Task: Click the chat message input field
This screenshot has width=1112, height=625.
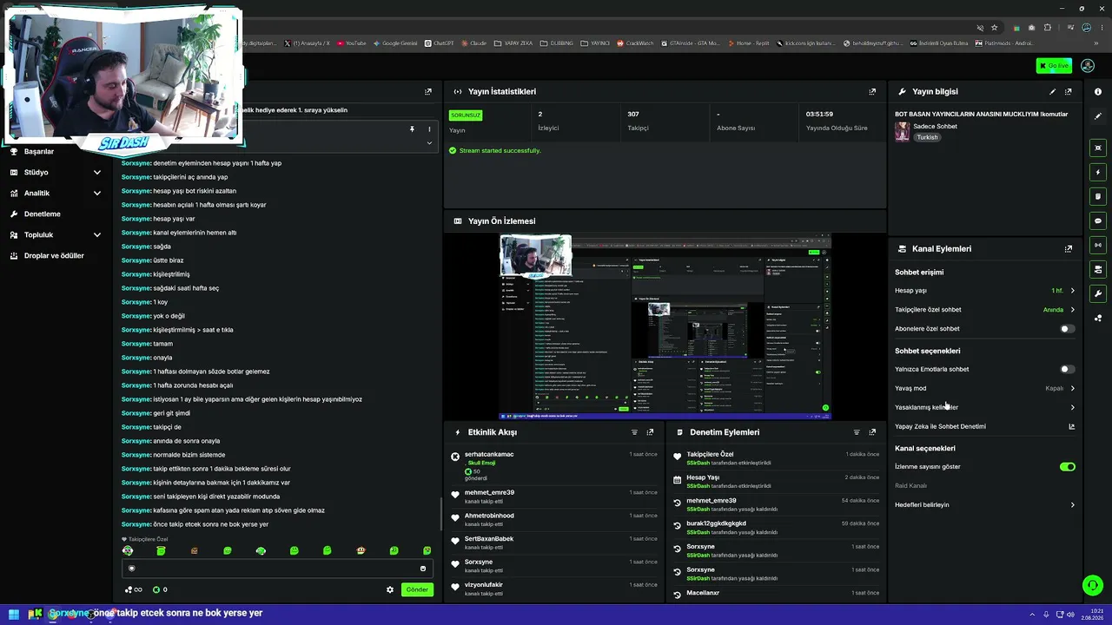Action: tap(276, 569)
